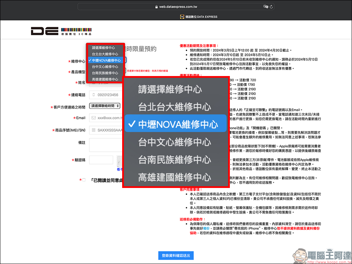Click red text 恕不提供資料救援及資料備份
The width and height of the screenshot is (352, 264).
click(298, 228)
